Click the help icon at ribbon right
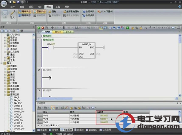 tap(180, 7)
